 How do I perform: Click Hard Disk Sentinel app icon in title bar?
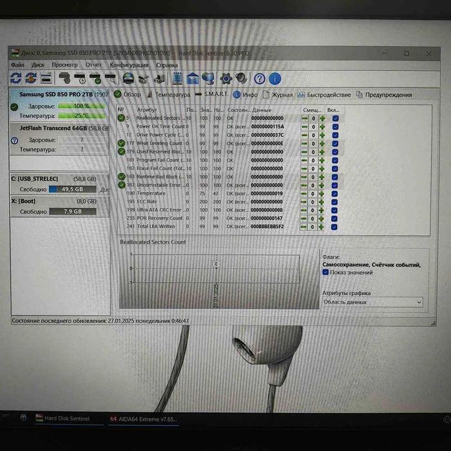15,53
